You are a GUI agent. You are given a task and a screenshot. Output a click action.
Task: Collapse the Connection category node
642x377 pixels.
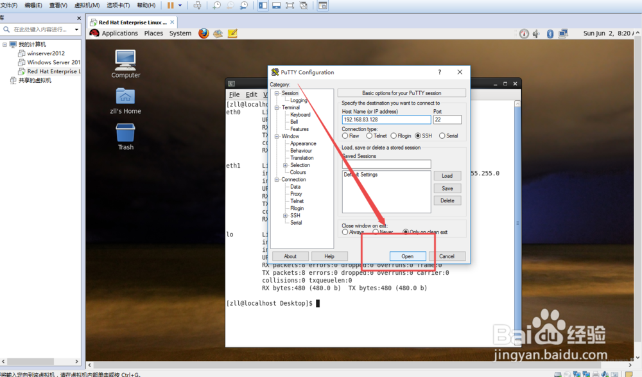point(277,179)
